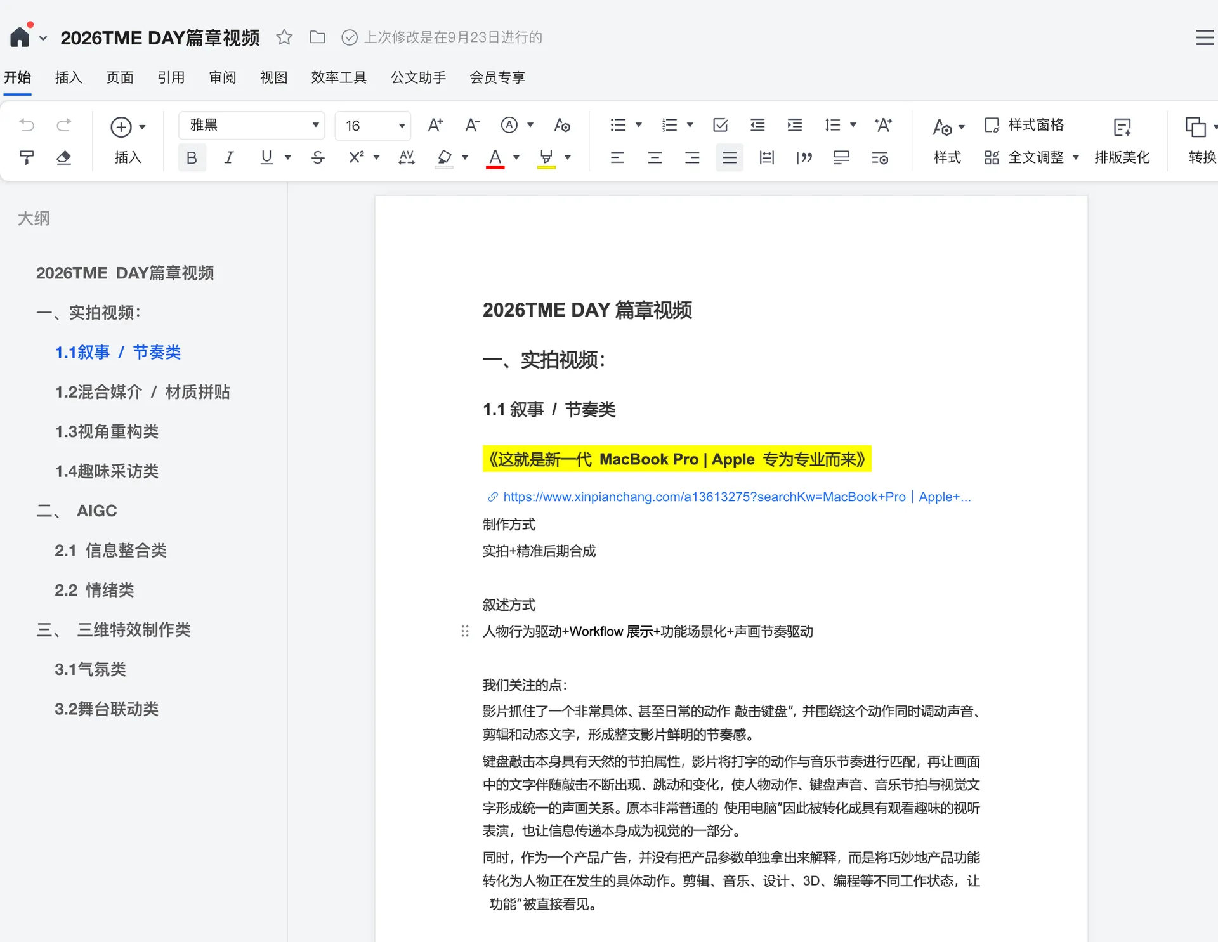Viewport: 1218px width, 942px height.
Task: Open the font size 16 dropdown
Action: coord(373,125)
